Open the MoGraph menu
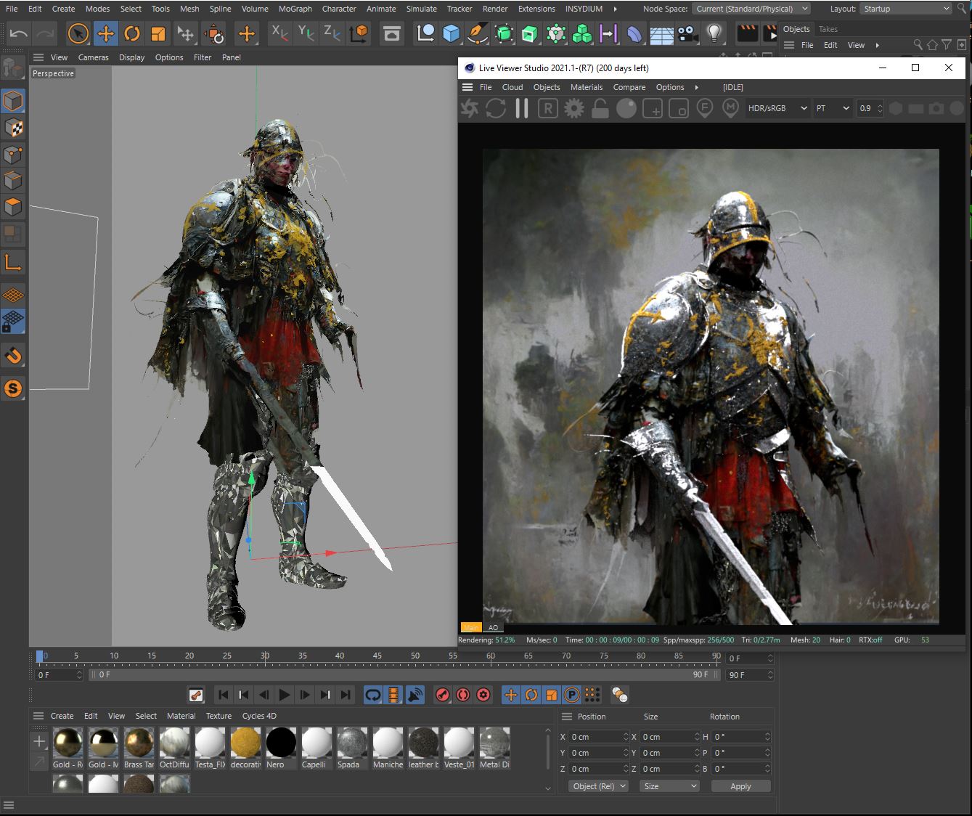This screenshot has height=816, width=972. [295, 9]
